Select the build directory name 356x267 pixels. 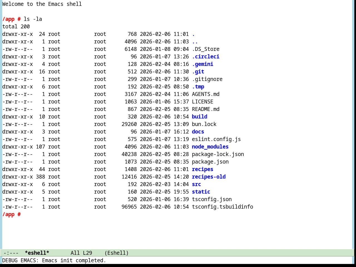click(x=199, y=117)
